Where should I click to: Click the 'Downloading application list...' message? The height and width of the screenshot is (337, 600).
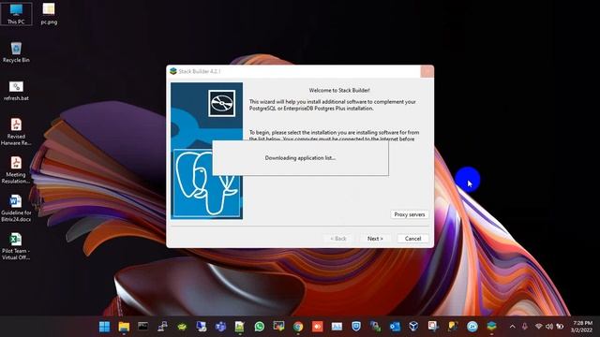pos(300,158)
